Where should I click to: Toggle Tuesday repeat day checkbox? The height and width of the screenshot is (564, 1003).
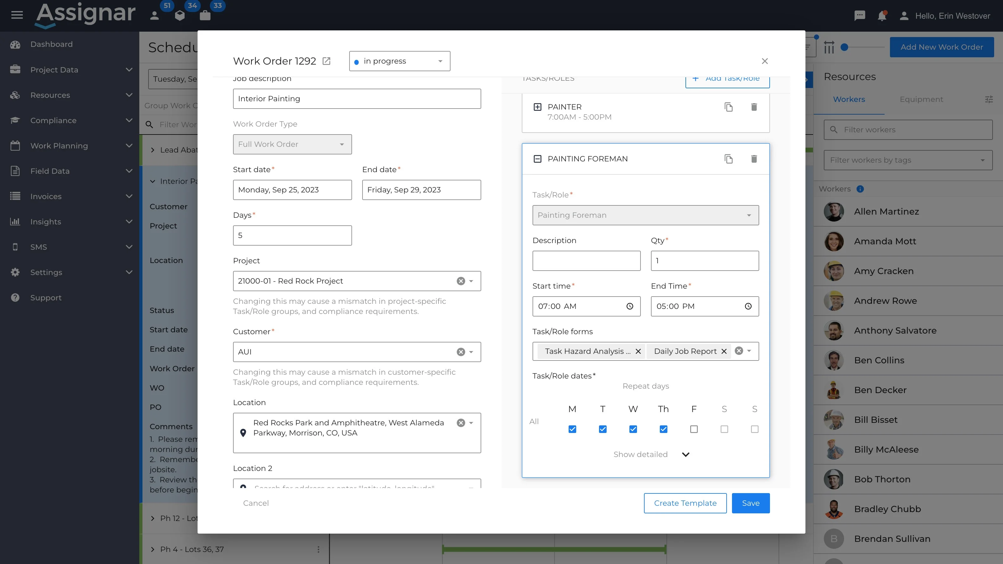coord(602,429)
